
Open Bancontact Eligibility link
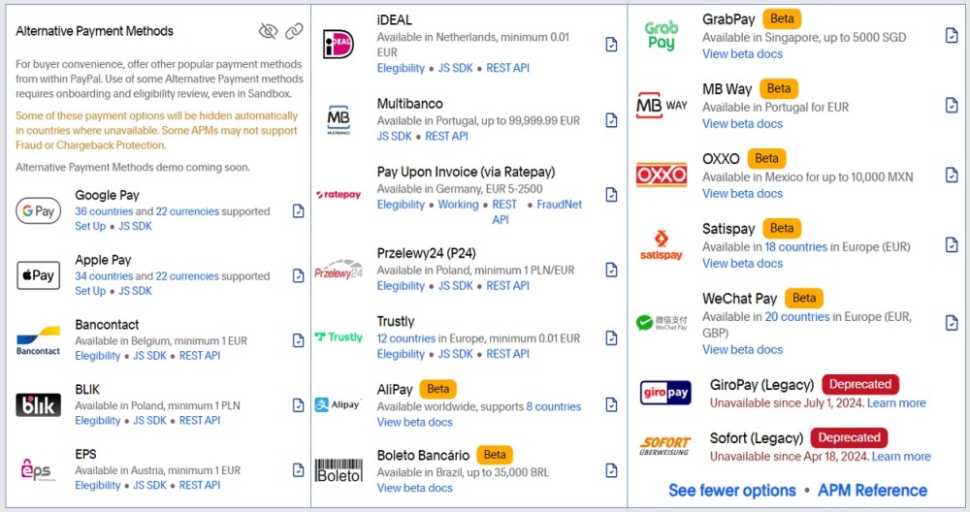98,356
